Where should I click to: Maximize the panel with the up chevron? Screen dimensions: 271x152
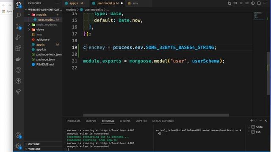(x=261, y=121)
